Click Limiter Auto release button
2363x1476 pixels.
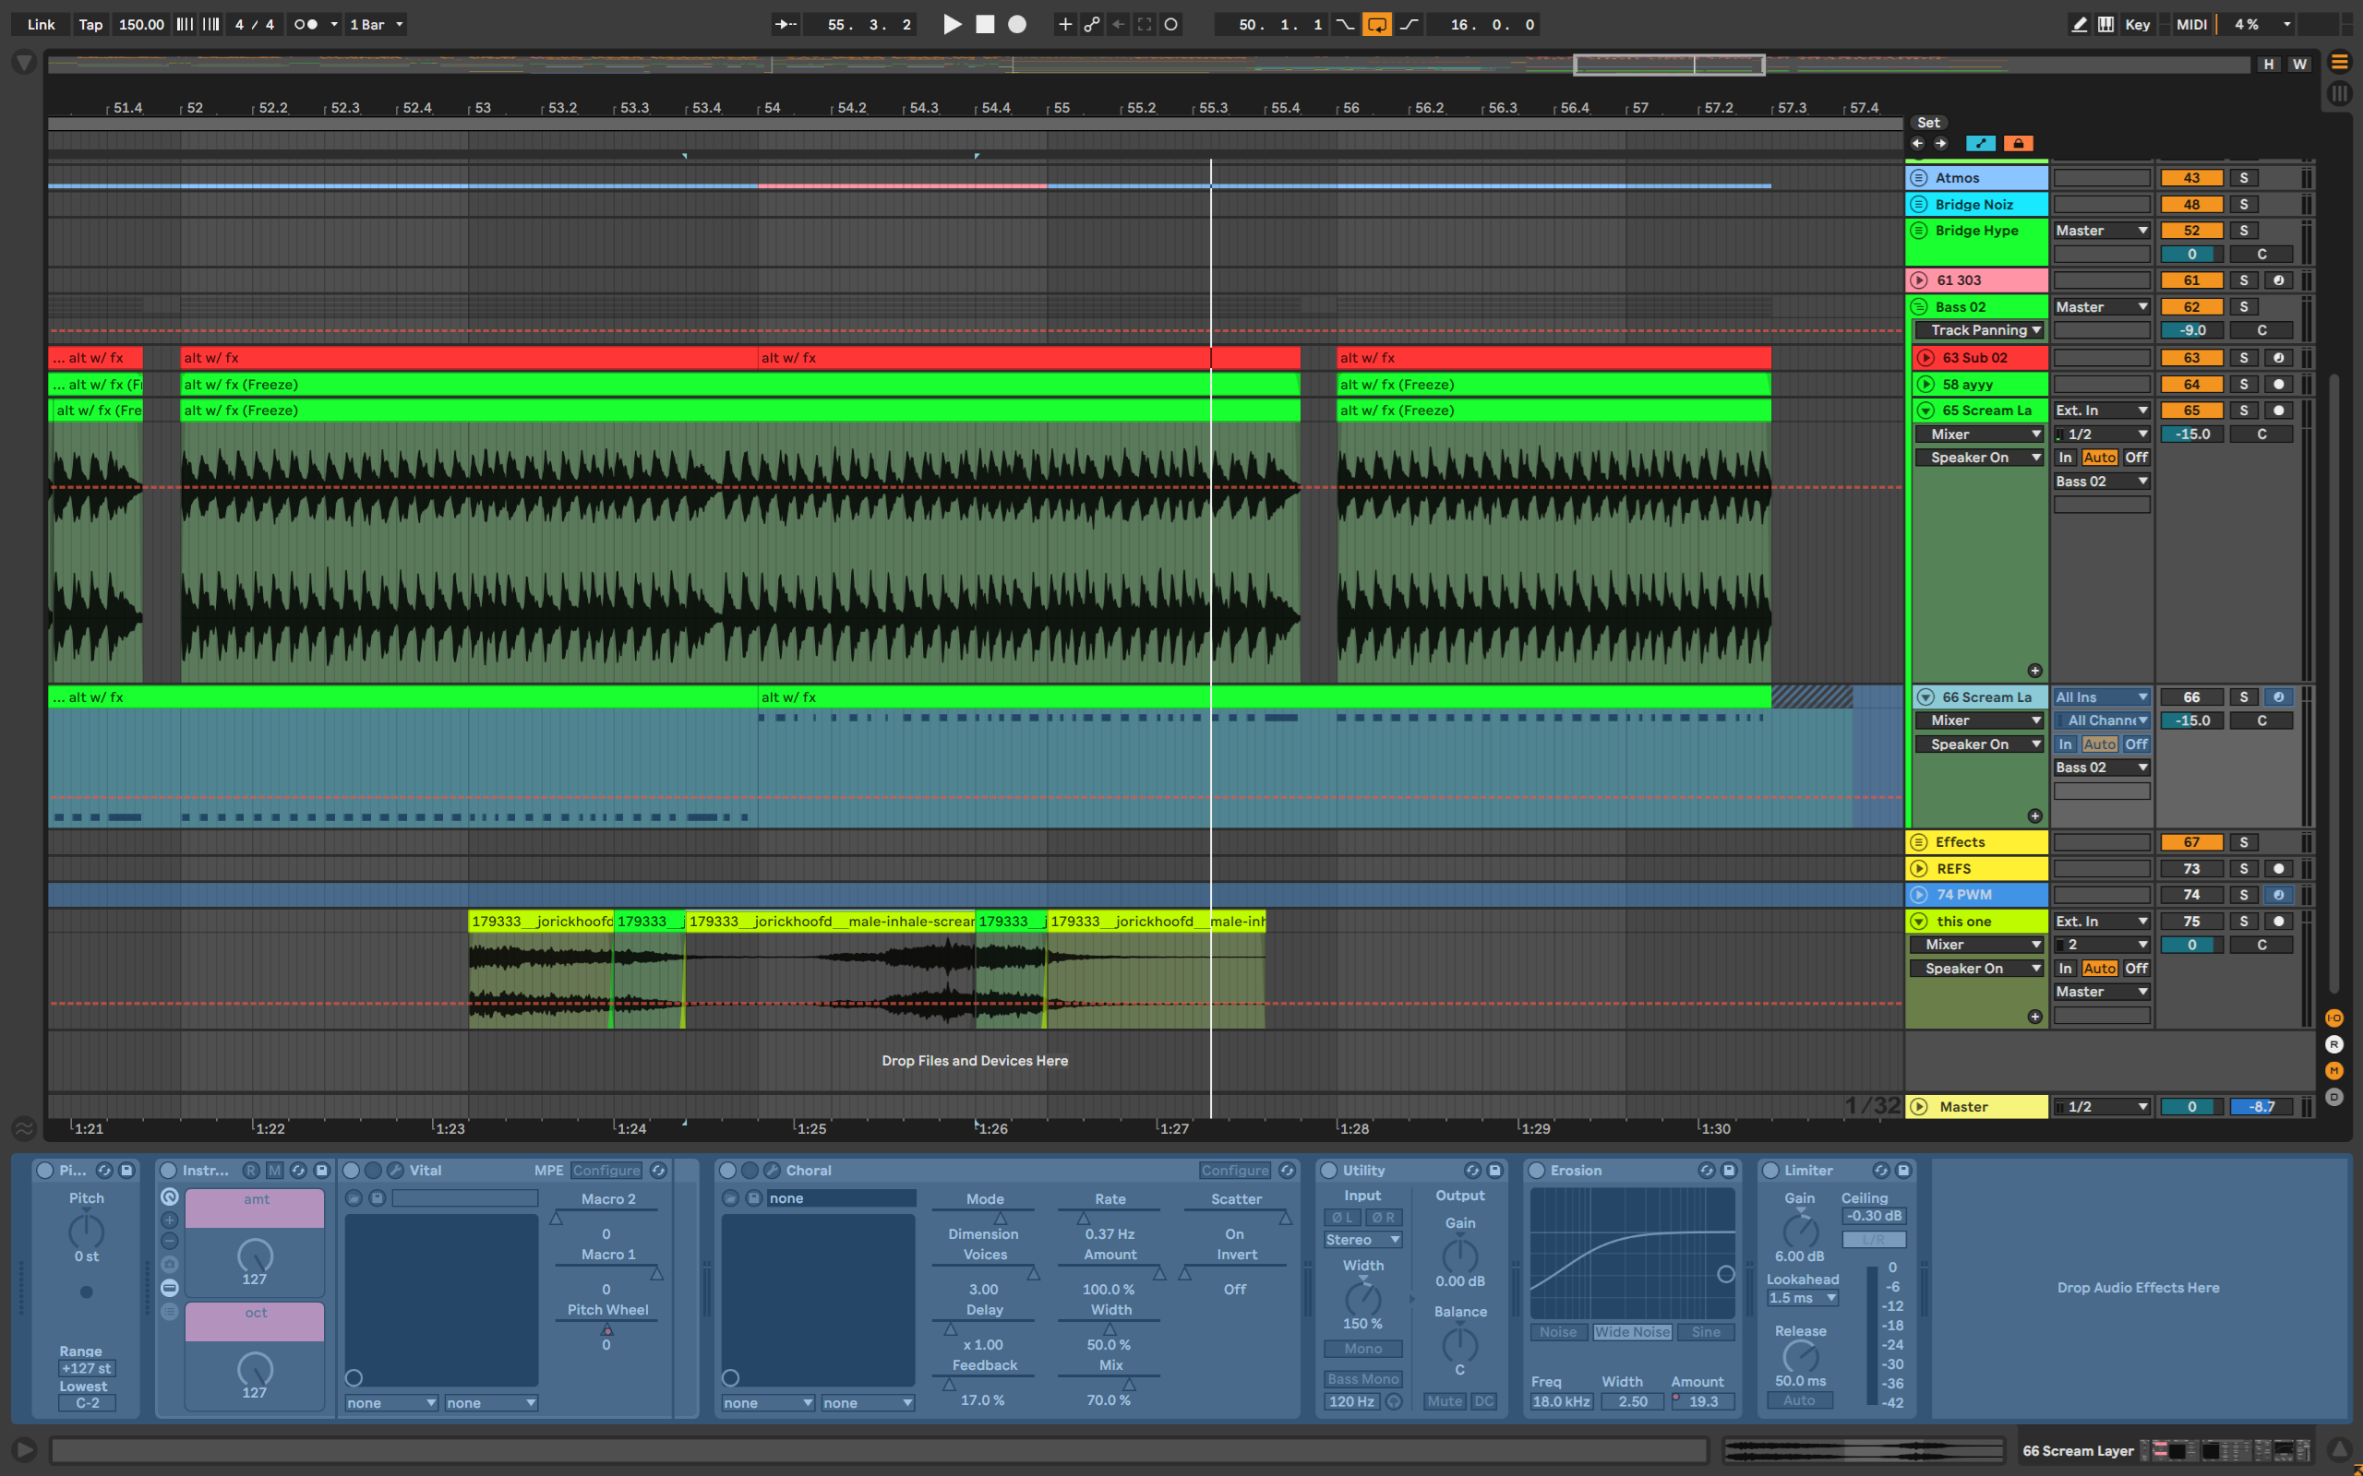click(1800, 1401)
